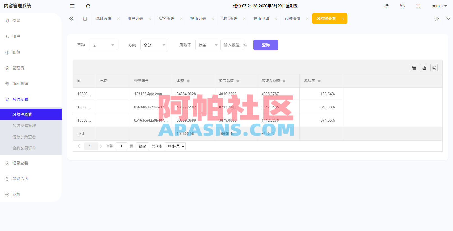
Task: Collapse the sidebar with the menu fold icon
Action: coord(72,6)
